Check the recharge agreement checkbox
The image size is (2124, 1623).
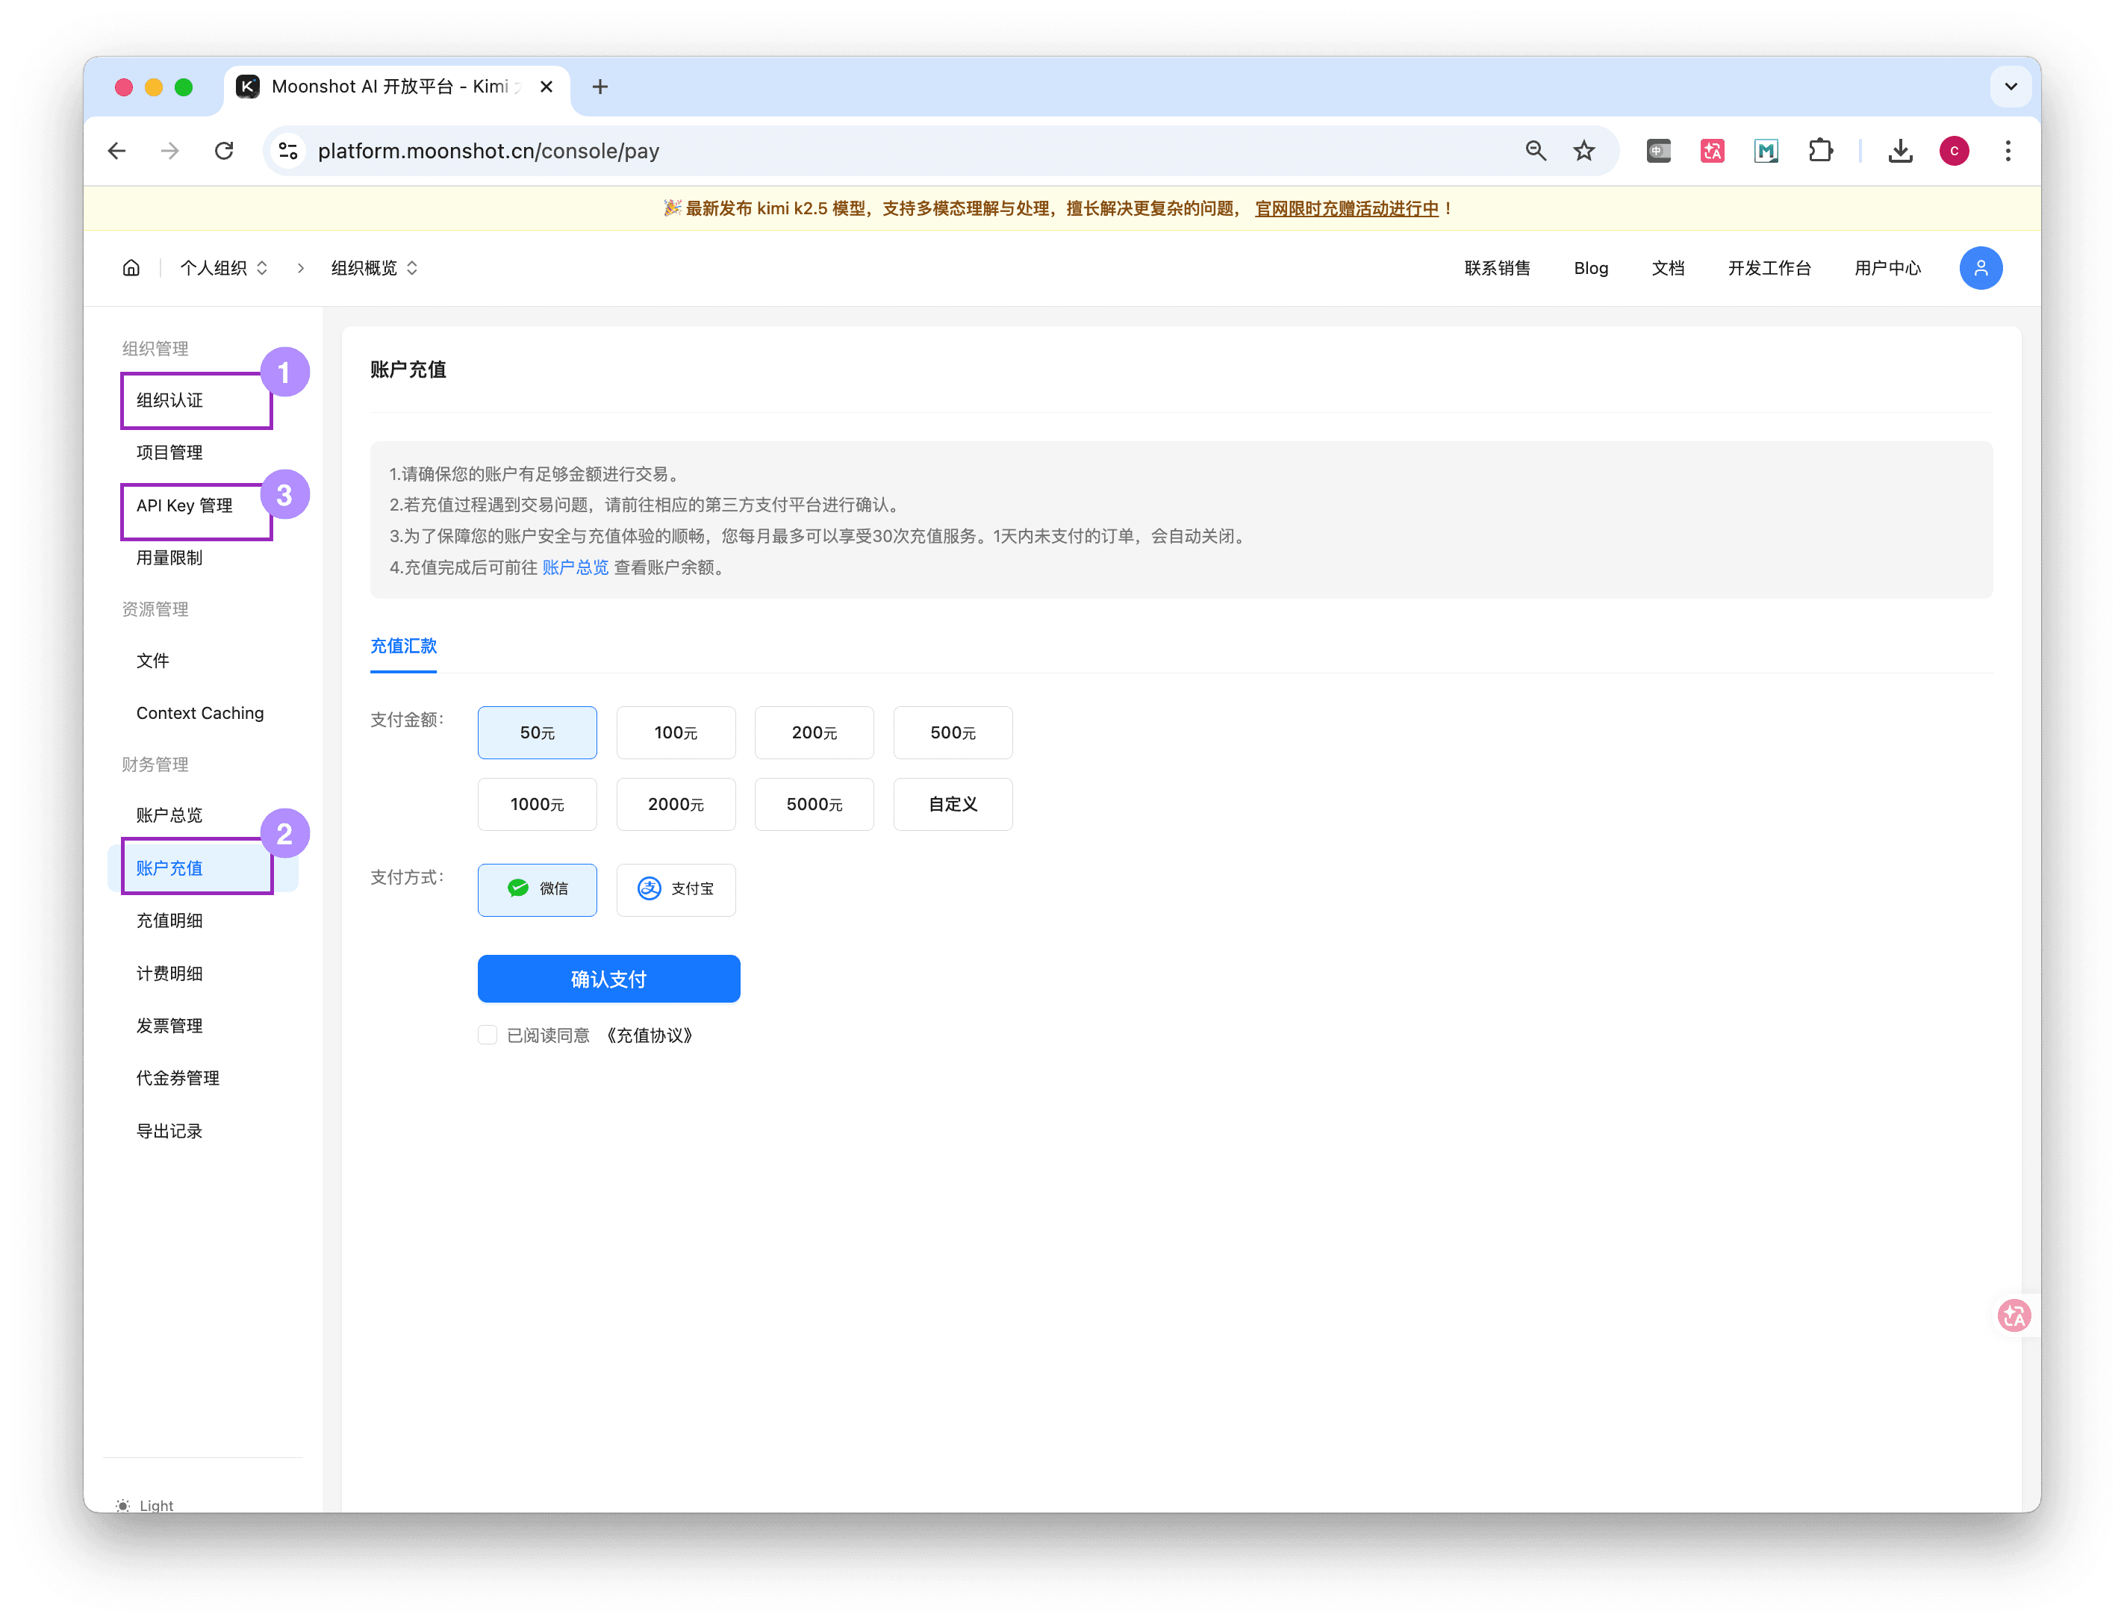(x=488, y=1035)
